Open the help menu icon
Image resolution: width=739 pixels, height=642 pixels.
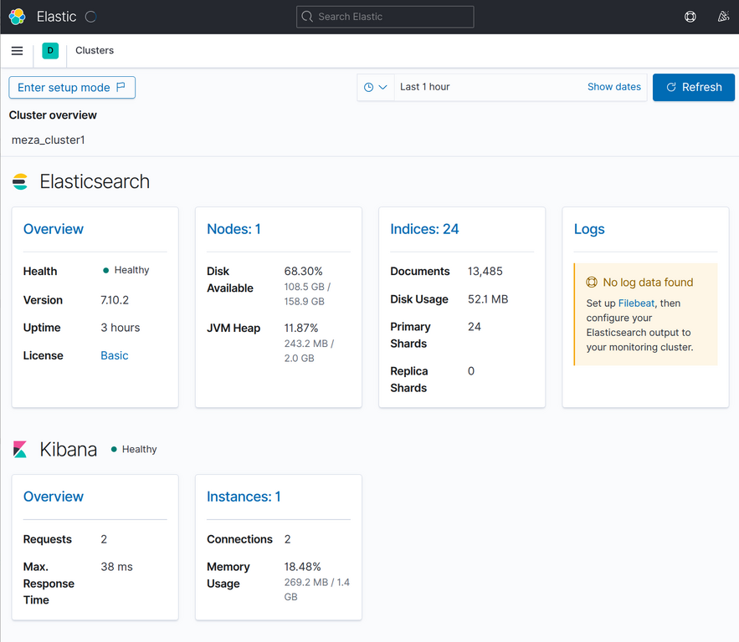[690, 17]
